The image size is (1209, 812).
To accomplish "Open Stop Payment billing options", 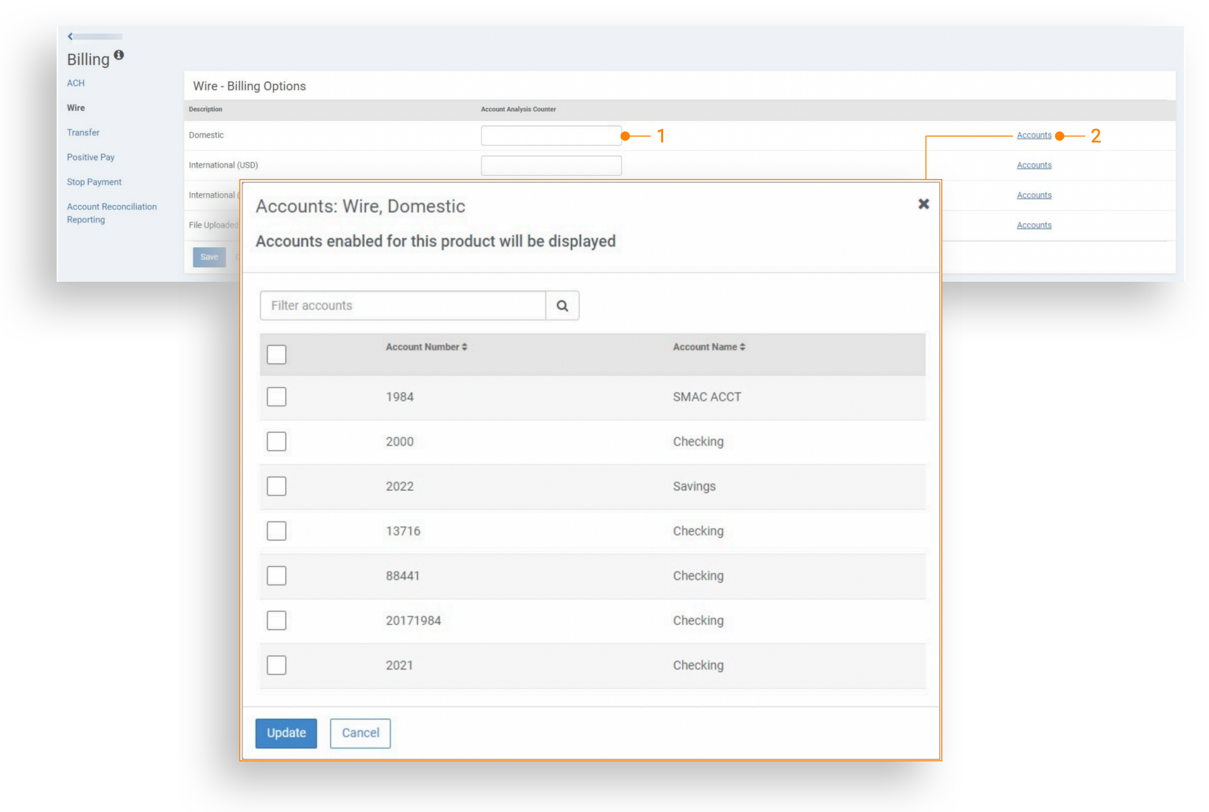I will (x=94, y=182).
